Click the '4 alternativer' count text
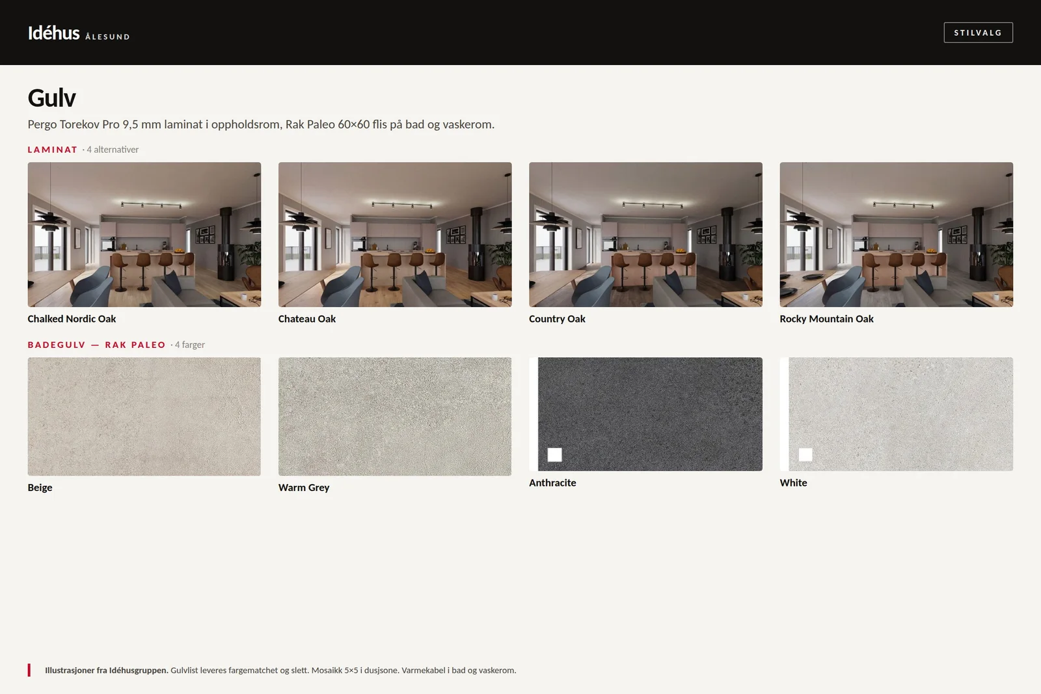 [113, 150]
